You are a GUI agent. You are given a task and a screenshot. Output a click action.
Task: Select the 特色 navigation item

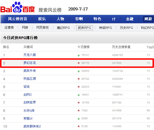(x=97, y=19)
